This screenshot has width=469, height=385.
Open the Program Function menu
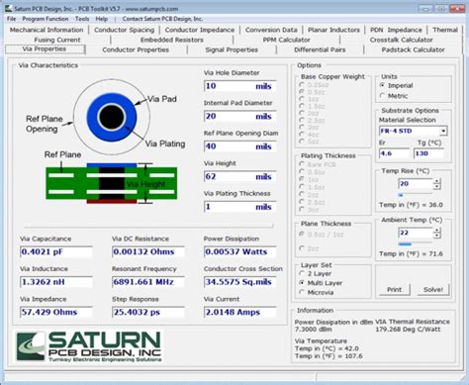point(46,19)
